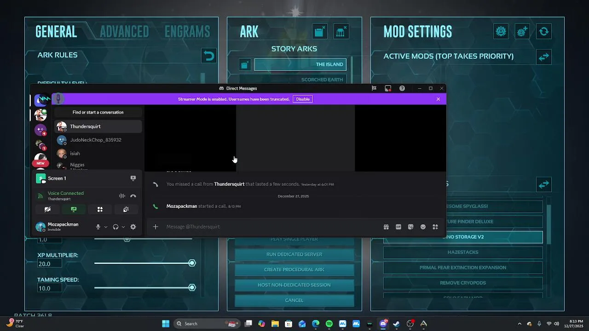The width and height of the screenshot is (589, 331).
Task: Open the gift icon in message bar
Action: [386, 227]
